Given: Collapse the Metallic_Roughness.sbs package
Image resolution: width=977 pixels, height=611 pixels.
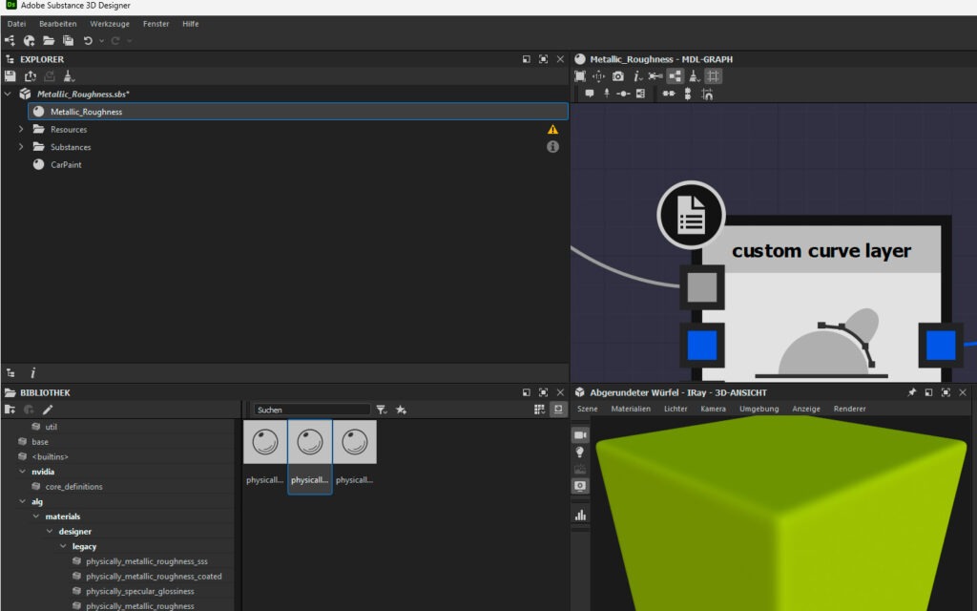Looking at the screenshot, I should click(x=8, y=95).
